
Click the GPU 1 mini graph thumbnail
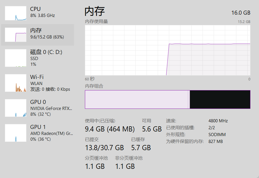tap(15, 133)
